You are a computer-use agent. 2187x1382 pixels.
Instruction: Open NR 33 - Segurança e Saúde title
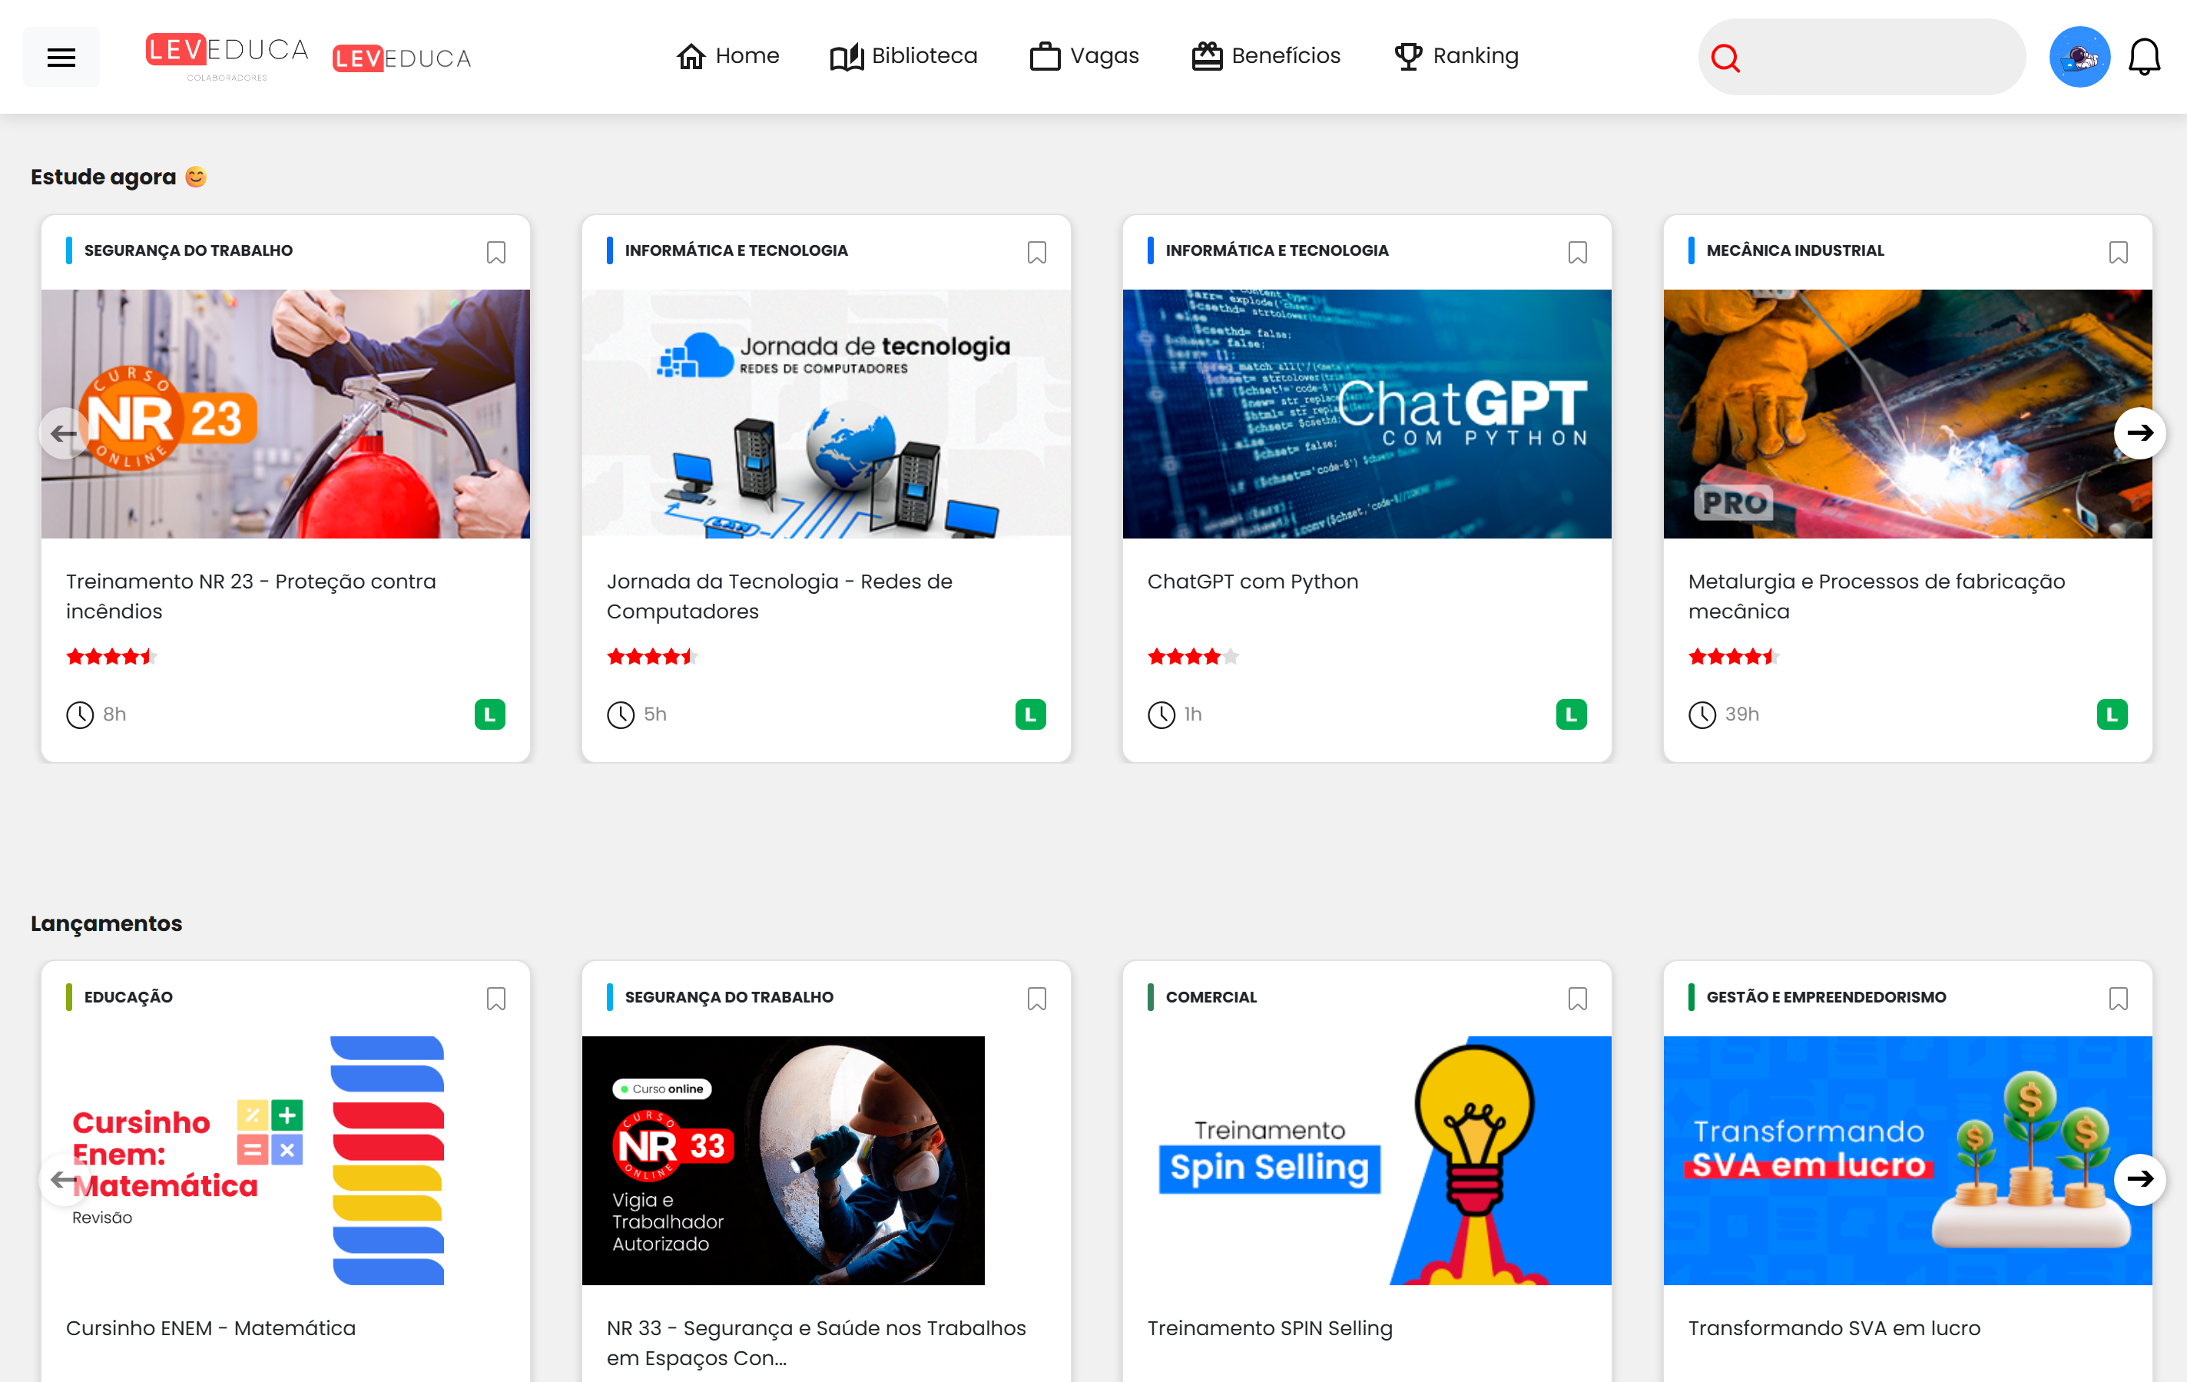tap(817, 1343)
